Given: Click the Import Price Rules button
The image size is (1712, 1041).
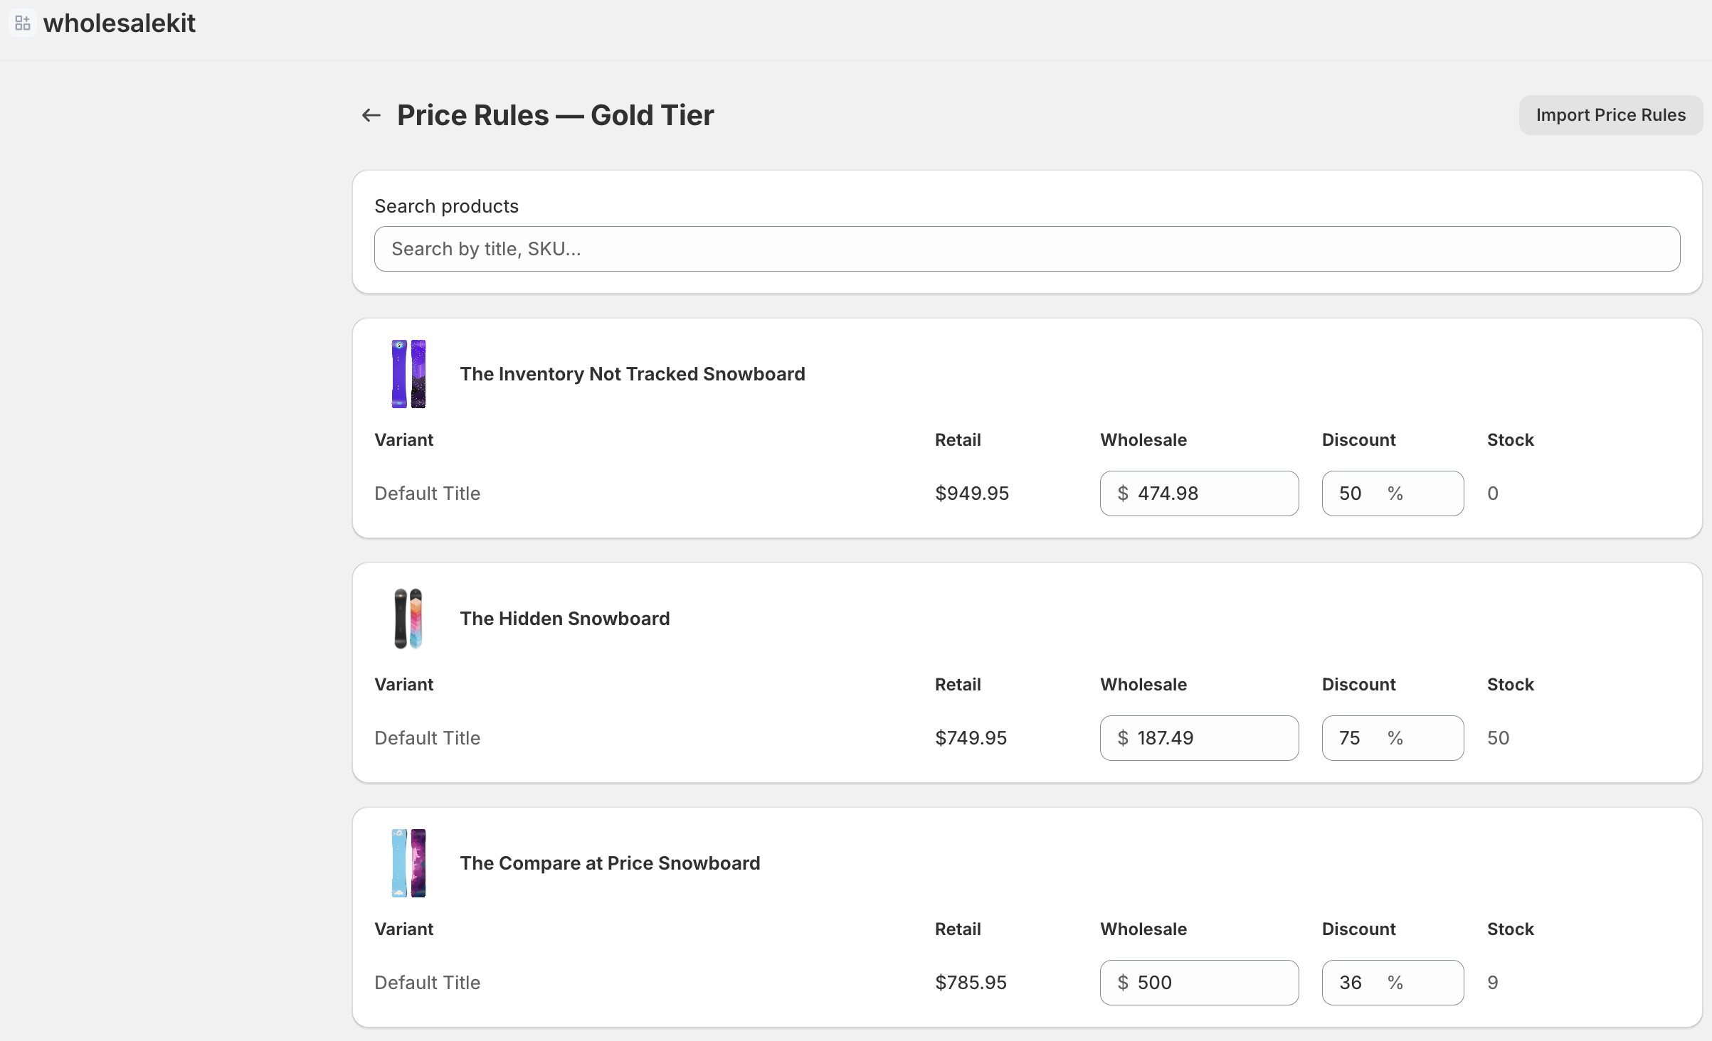Looking at the screenshot, I should coord(1610,115).
